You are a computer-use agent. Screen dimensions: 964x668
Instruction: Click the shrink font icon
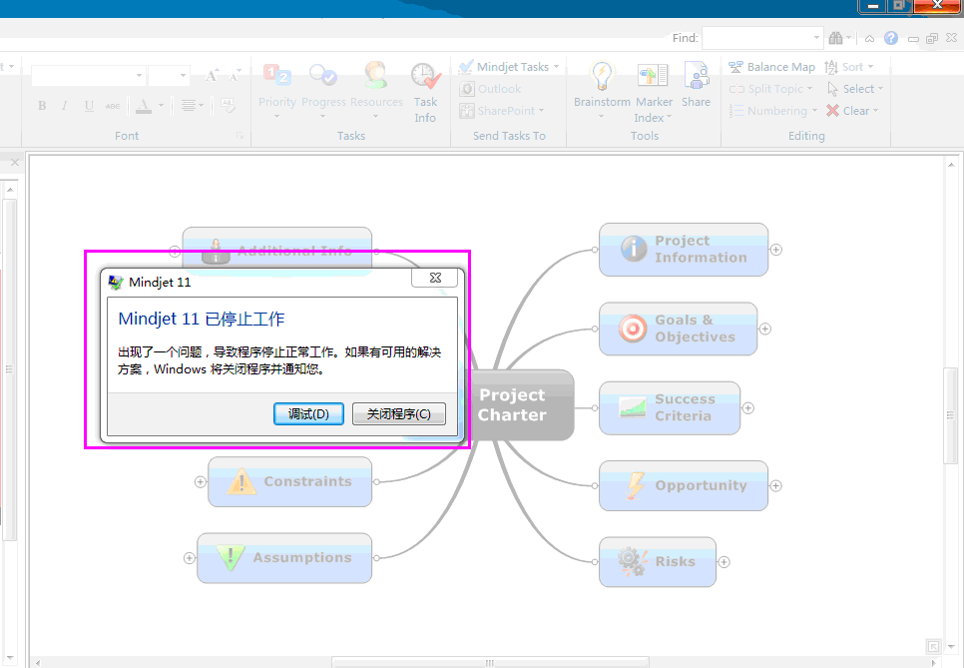point(235,75)
